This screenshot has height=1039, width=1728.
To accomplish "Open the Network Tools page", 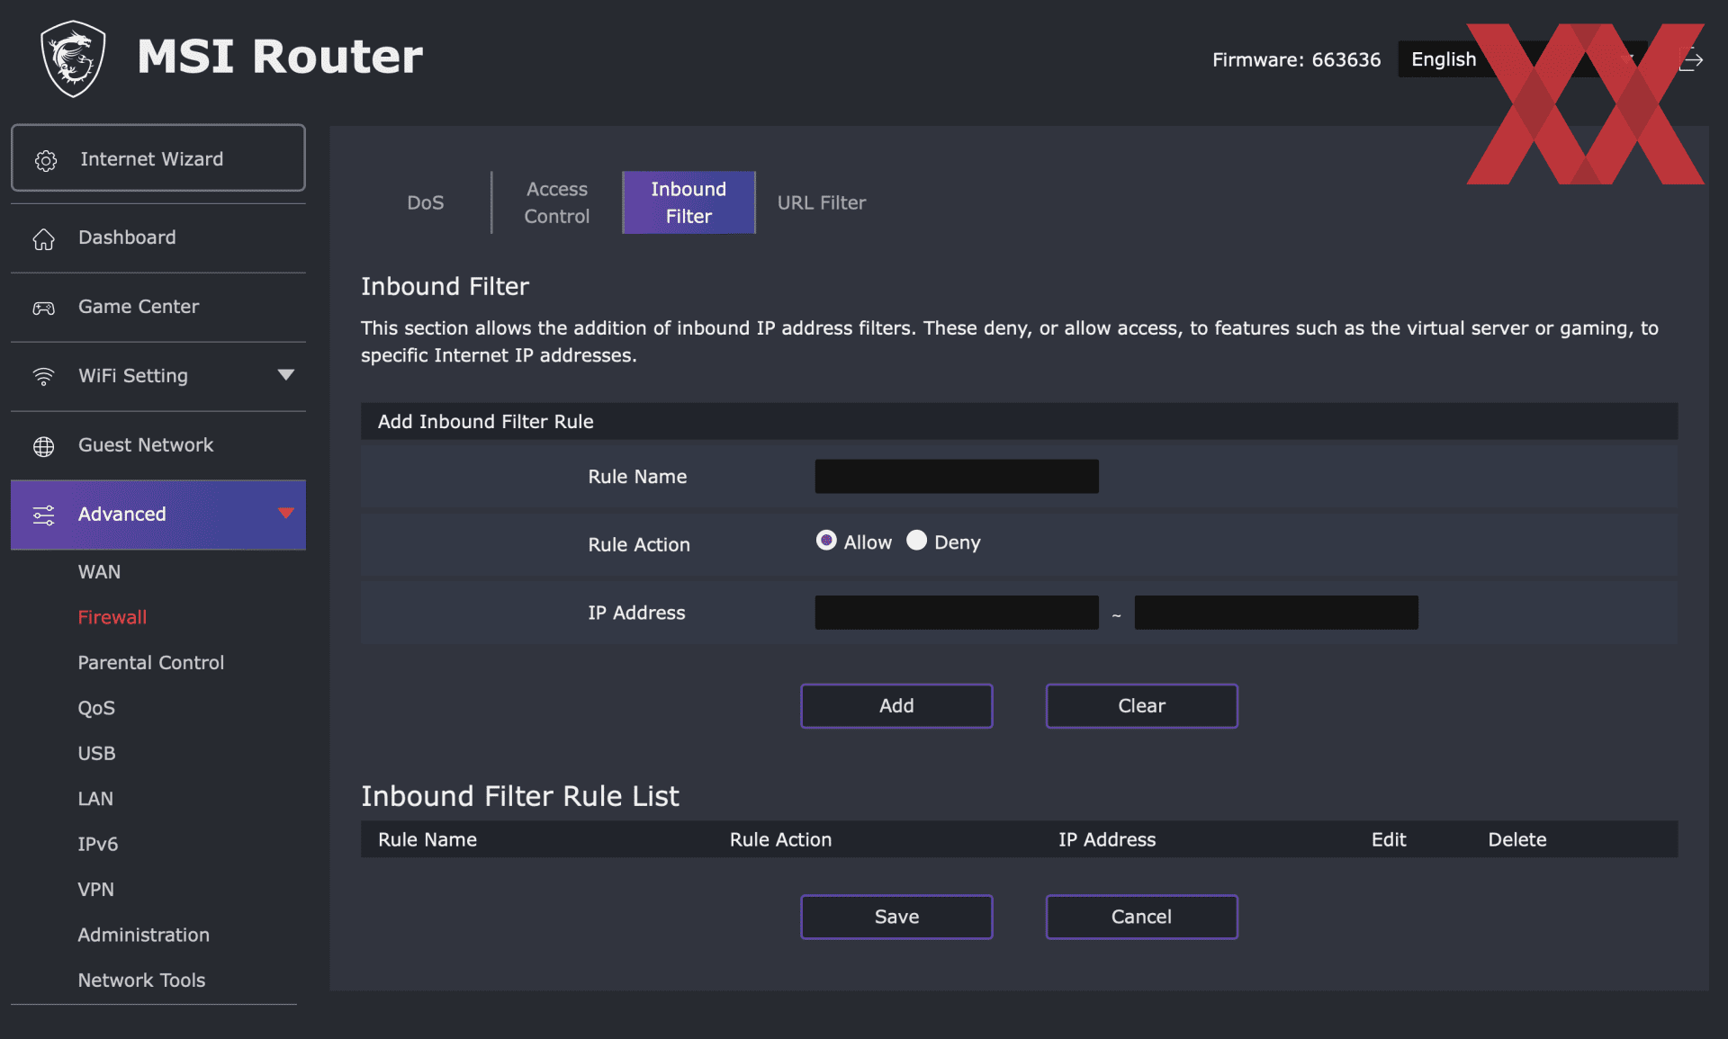I will tap(141, 980).
